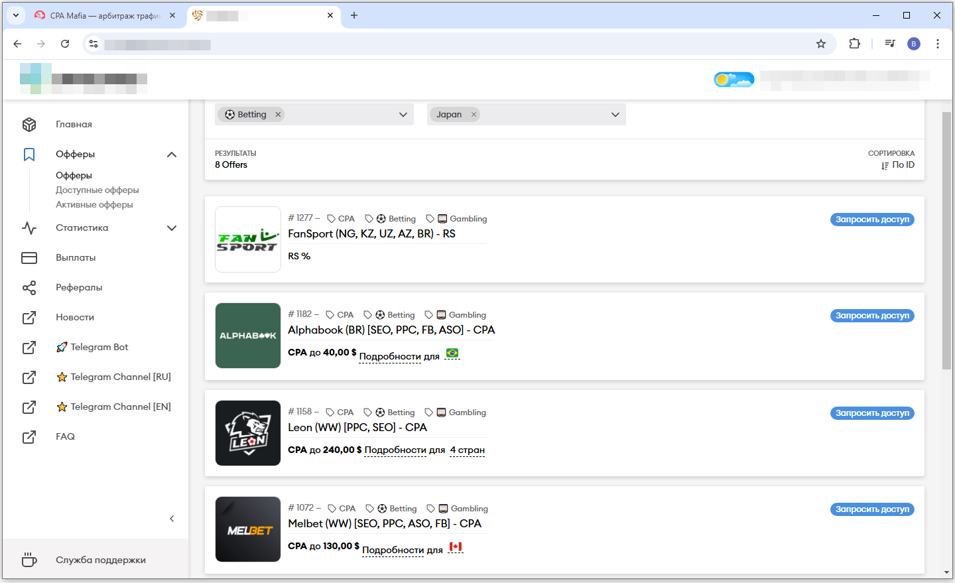Go back in browser history
Screen dimensions: 955x583
(17, 44)
